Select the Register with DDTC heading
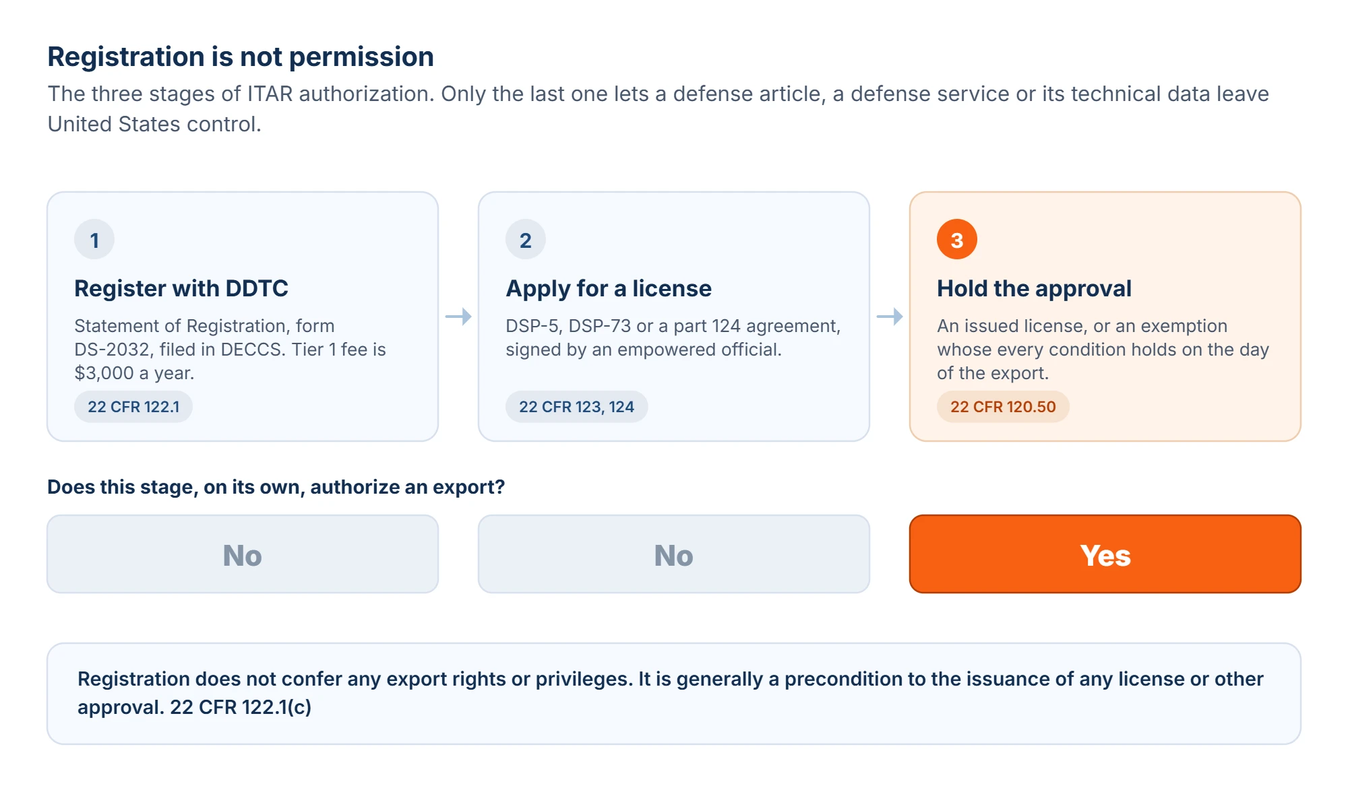Screen dimensions: 1348x788 [x=181, y=288]
